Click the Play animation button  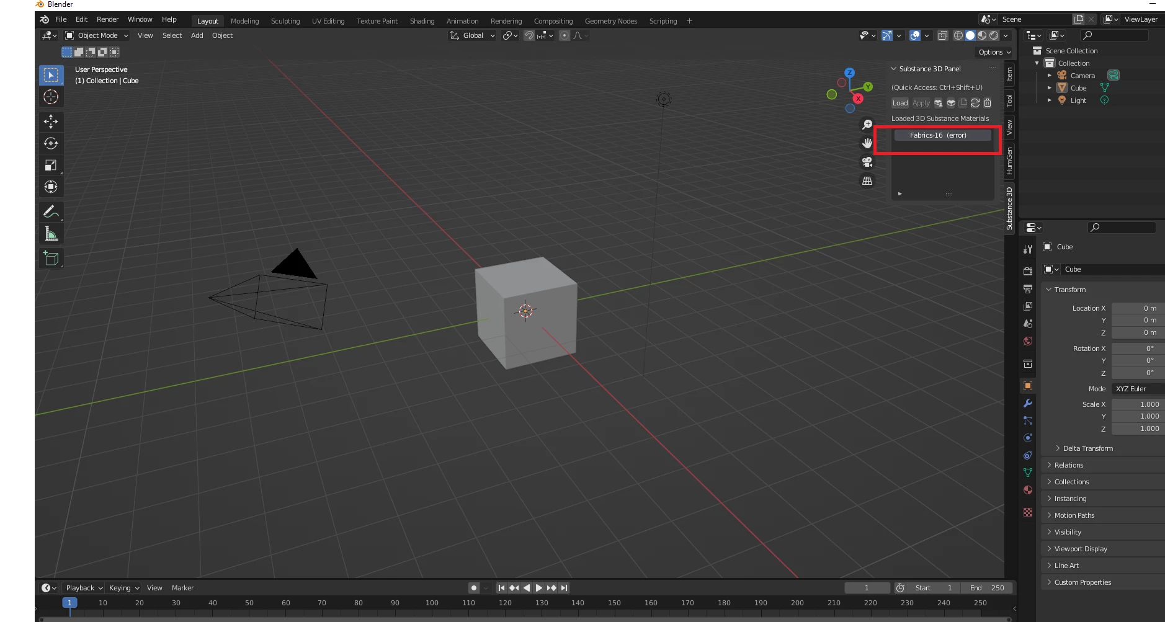(538, 588)
